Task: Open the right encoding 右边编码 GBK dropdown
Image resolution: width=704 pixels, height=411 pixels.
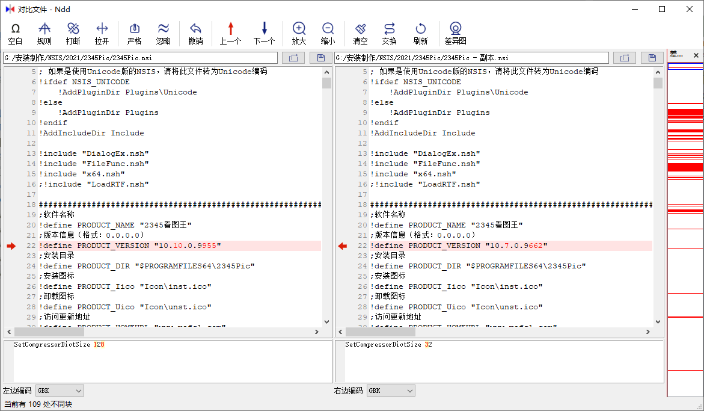Action: (391, 391)
